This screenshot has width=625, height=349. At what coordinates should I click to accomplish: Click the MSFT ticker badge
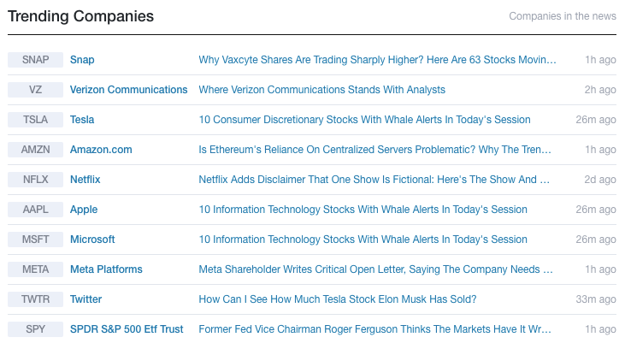tap(35, 240)
